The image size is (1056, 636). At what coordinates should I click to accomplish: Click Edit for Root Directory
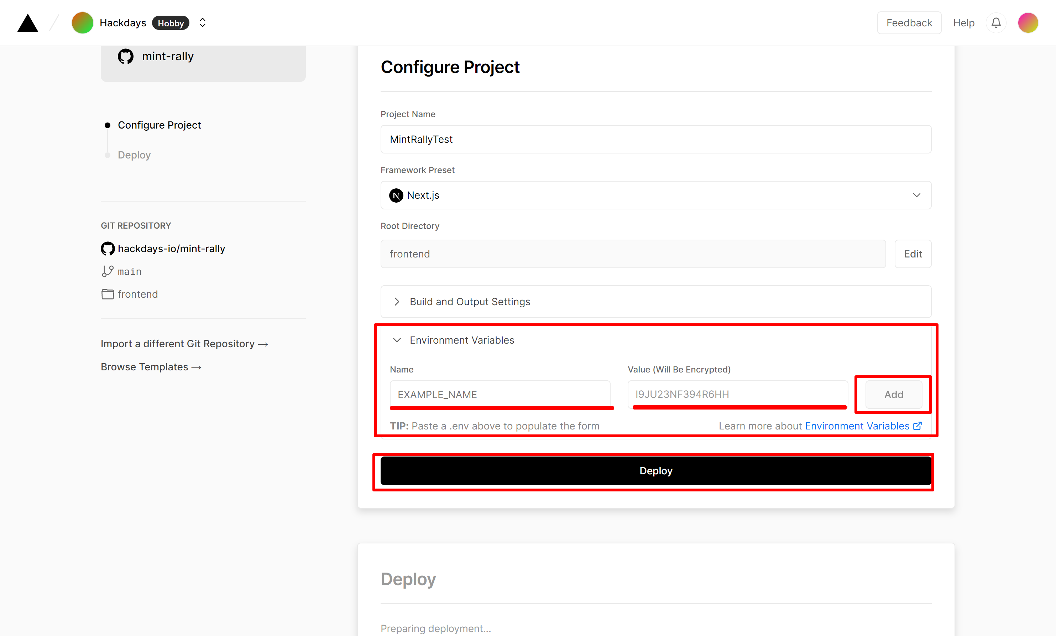pyautogui.click(x=913, y=254)
